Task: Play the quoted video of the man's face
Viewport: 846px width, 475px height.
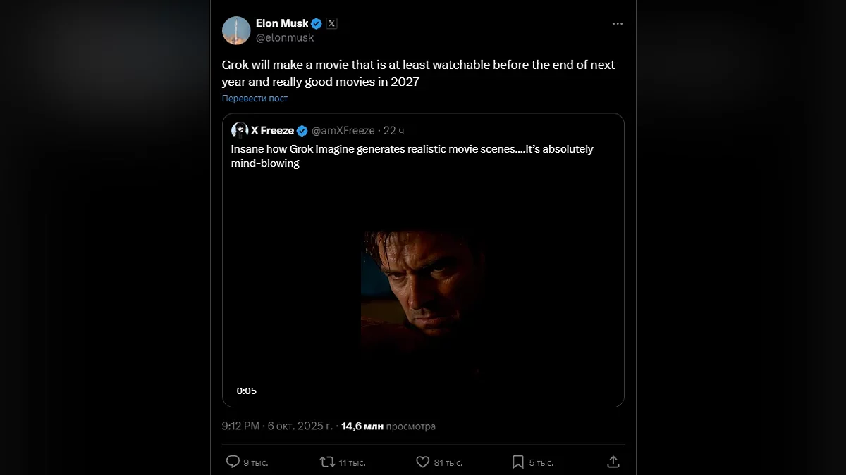Action: 423,289
